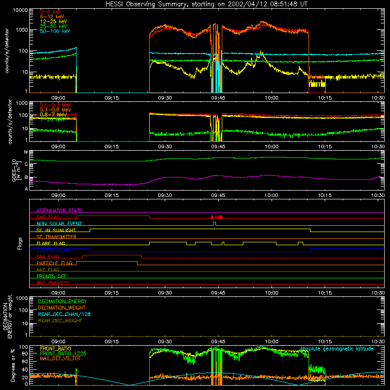This screenshot has height=390, width=390.
Task: Click the yellow 'FRONT_RATIO' legend label
Action: (x=56, y=349)
